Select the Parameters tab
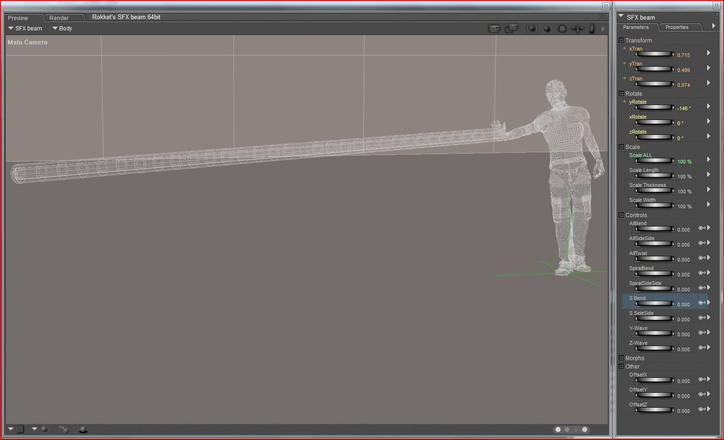The height and width of the screenshot is (440, 724). pyautogui.click(x=636, y=28)
